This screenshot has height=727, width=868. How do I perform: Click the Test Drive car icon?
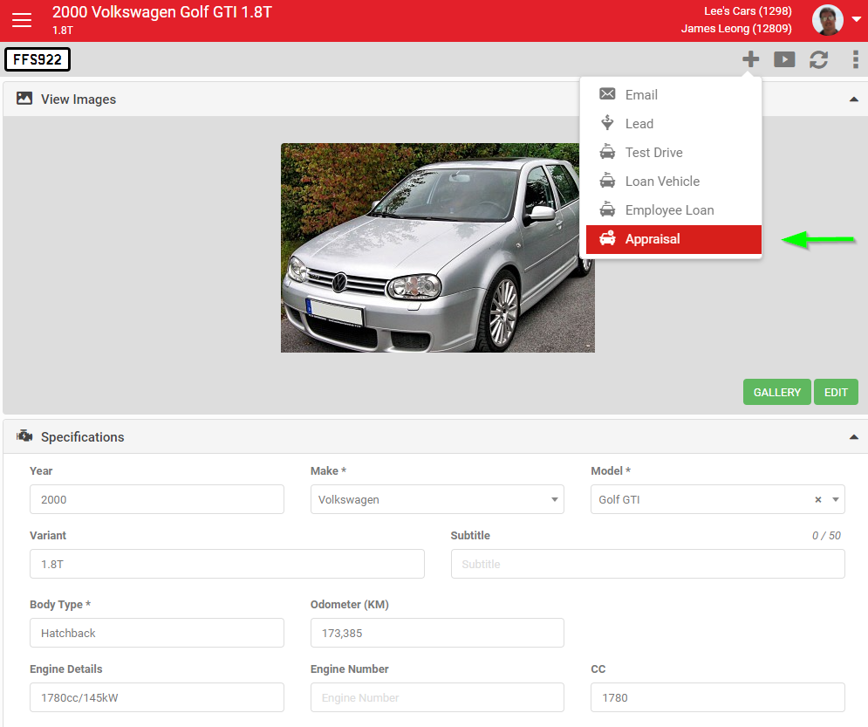(607, 151)
